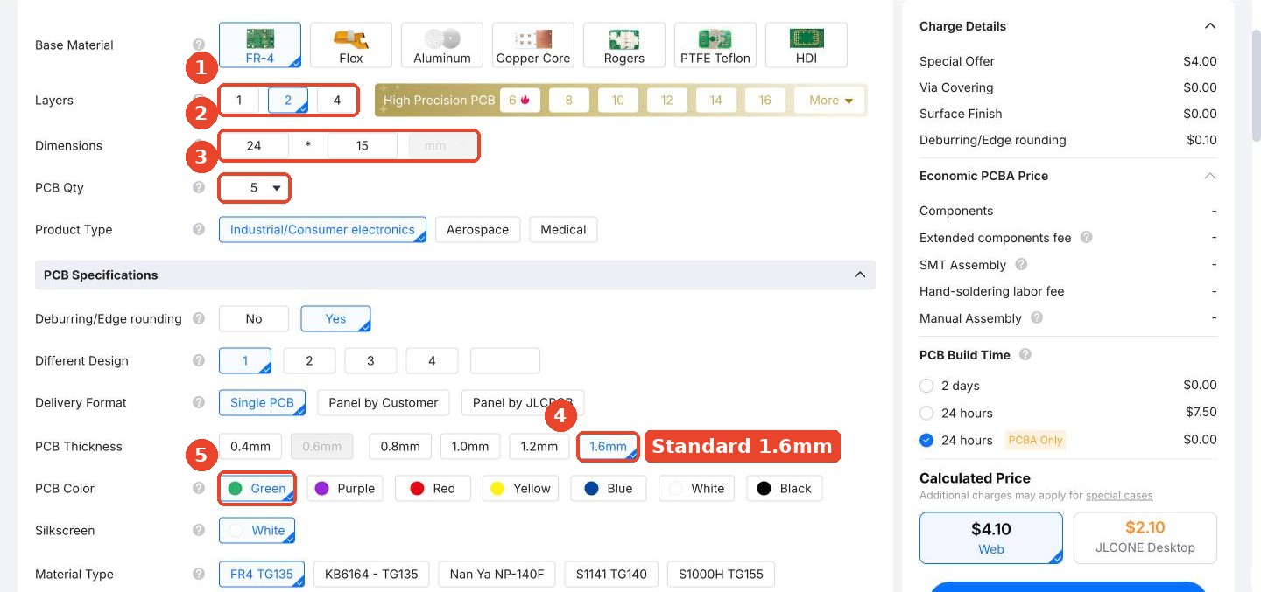Pick the HDI base material

click(807, 45)
